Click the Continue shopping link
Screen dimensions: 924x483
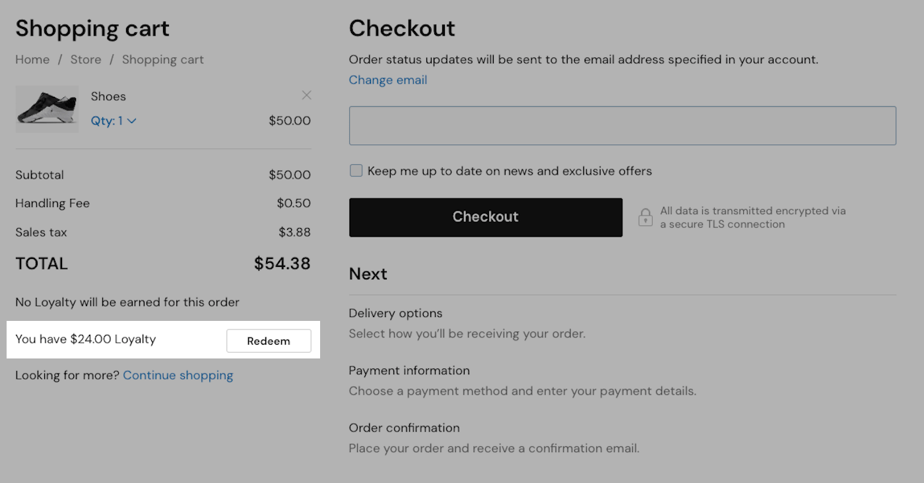[178, 375]
